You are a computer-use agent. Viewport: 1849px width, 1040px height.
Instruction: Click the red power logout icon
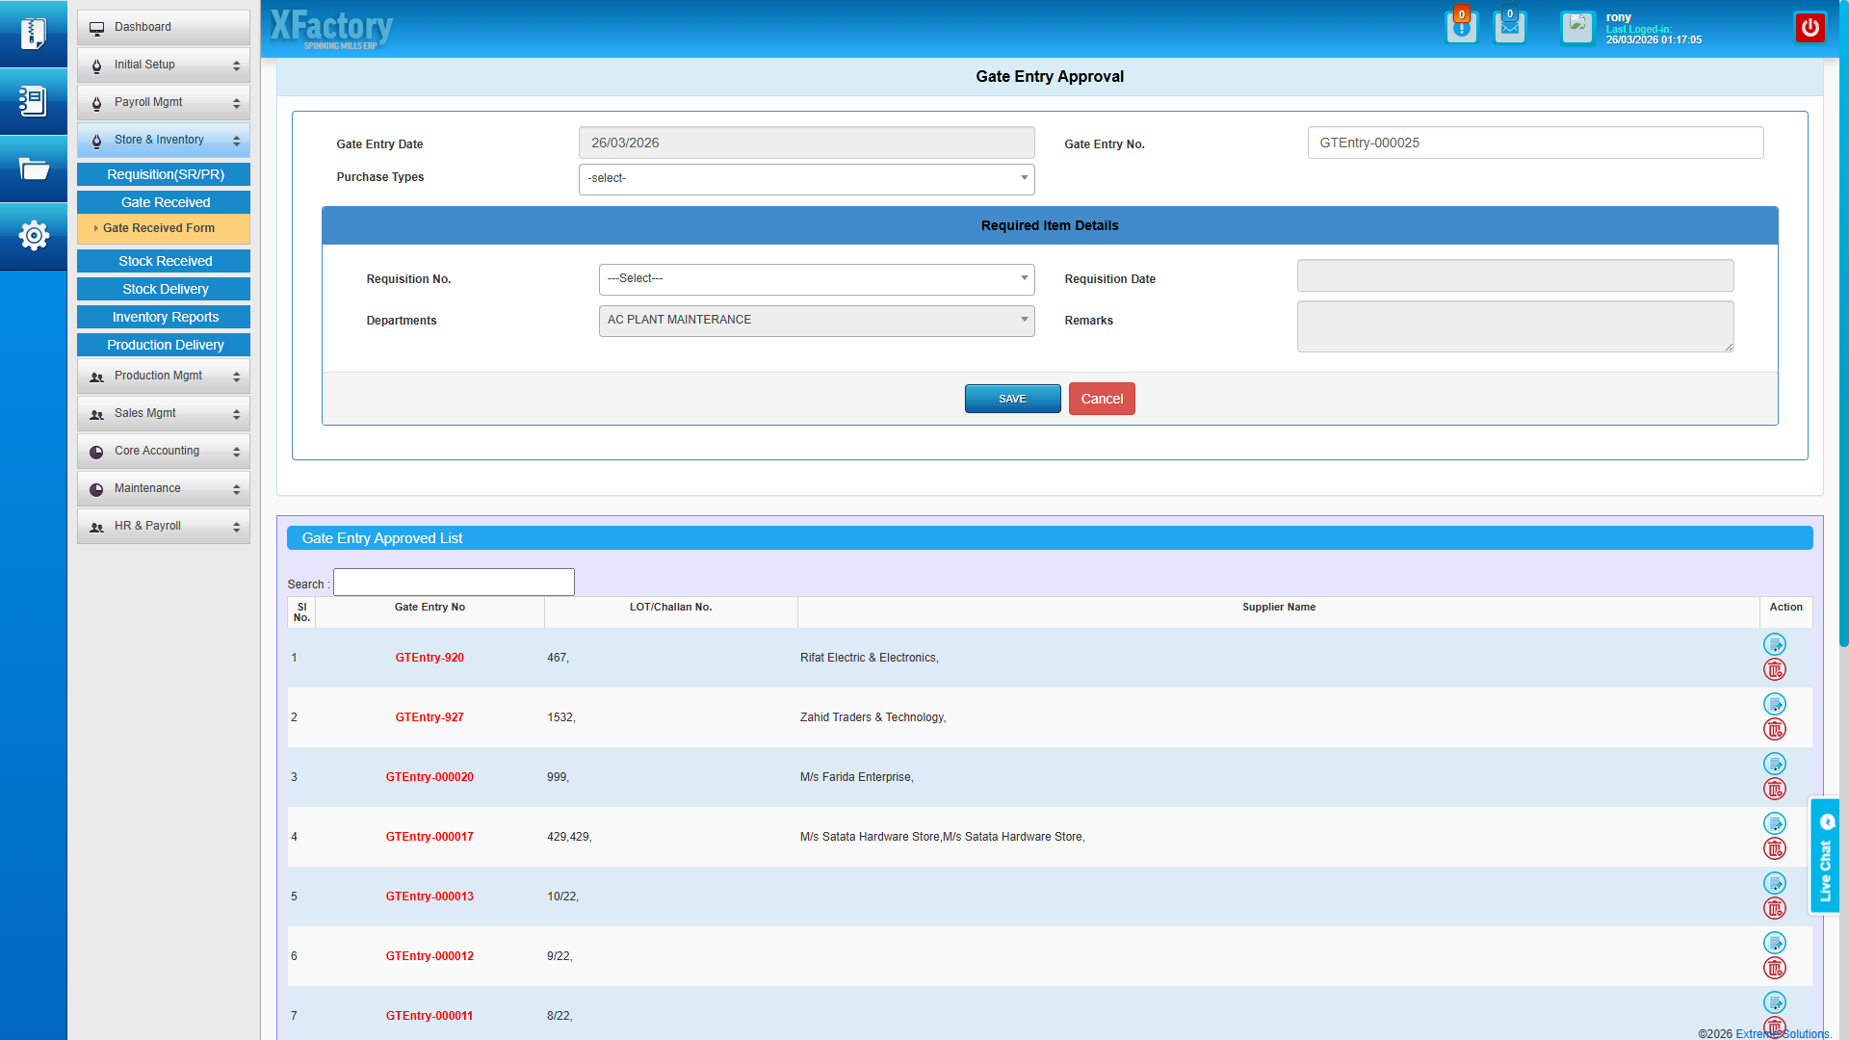click(x=1810, y=27)
